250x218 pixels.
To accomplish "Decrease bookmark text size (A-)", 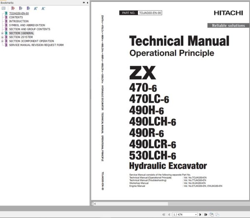I will coord(43,8).
